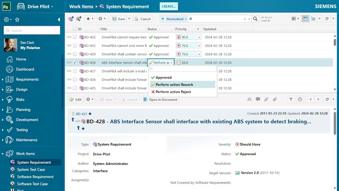Viewport: 339px width, 191px height.
Task: Click the favorites star icon in sidebar
Action: (17, 20)
